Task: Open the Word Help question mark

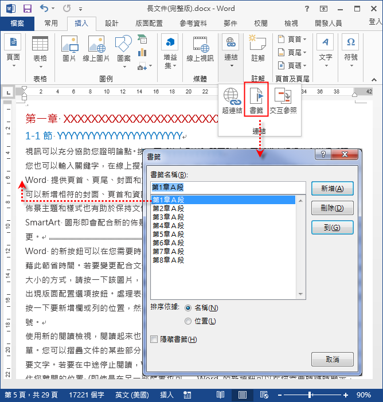Action: pyautogui.click(x=307, y=9)
